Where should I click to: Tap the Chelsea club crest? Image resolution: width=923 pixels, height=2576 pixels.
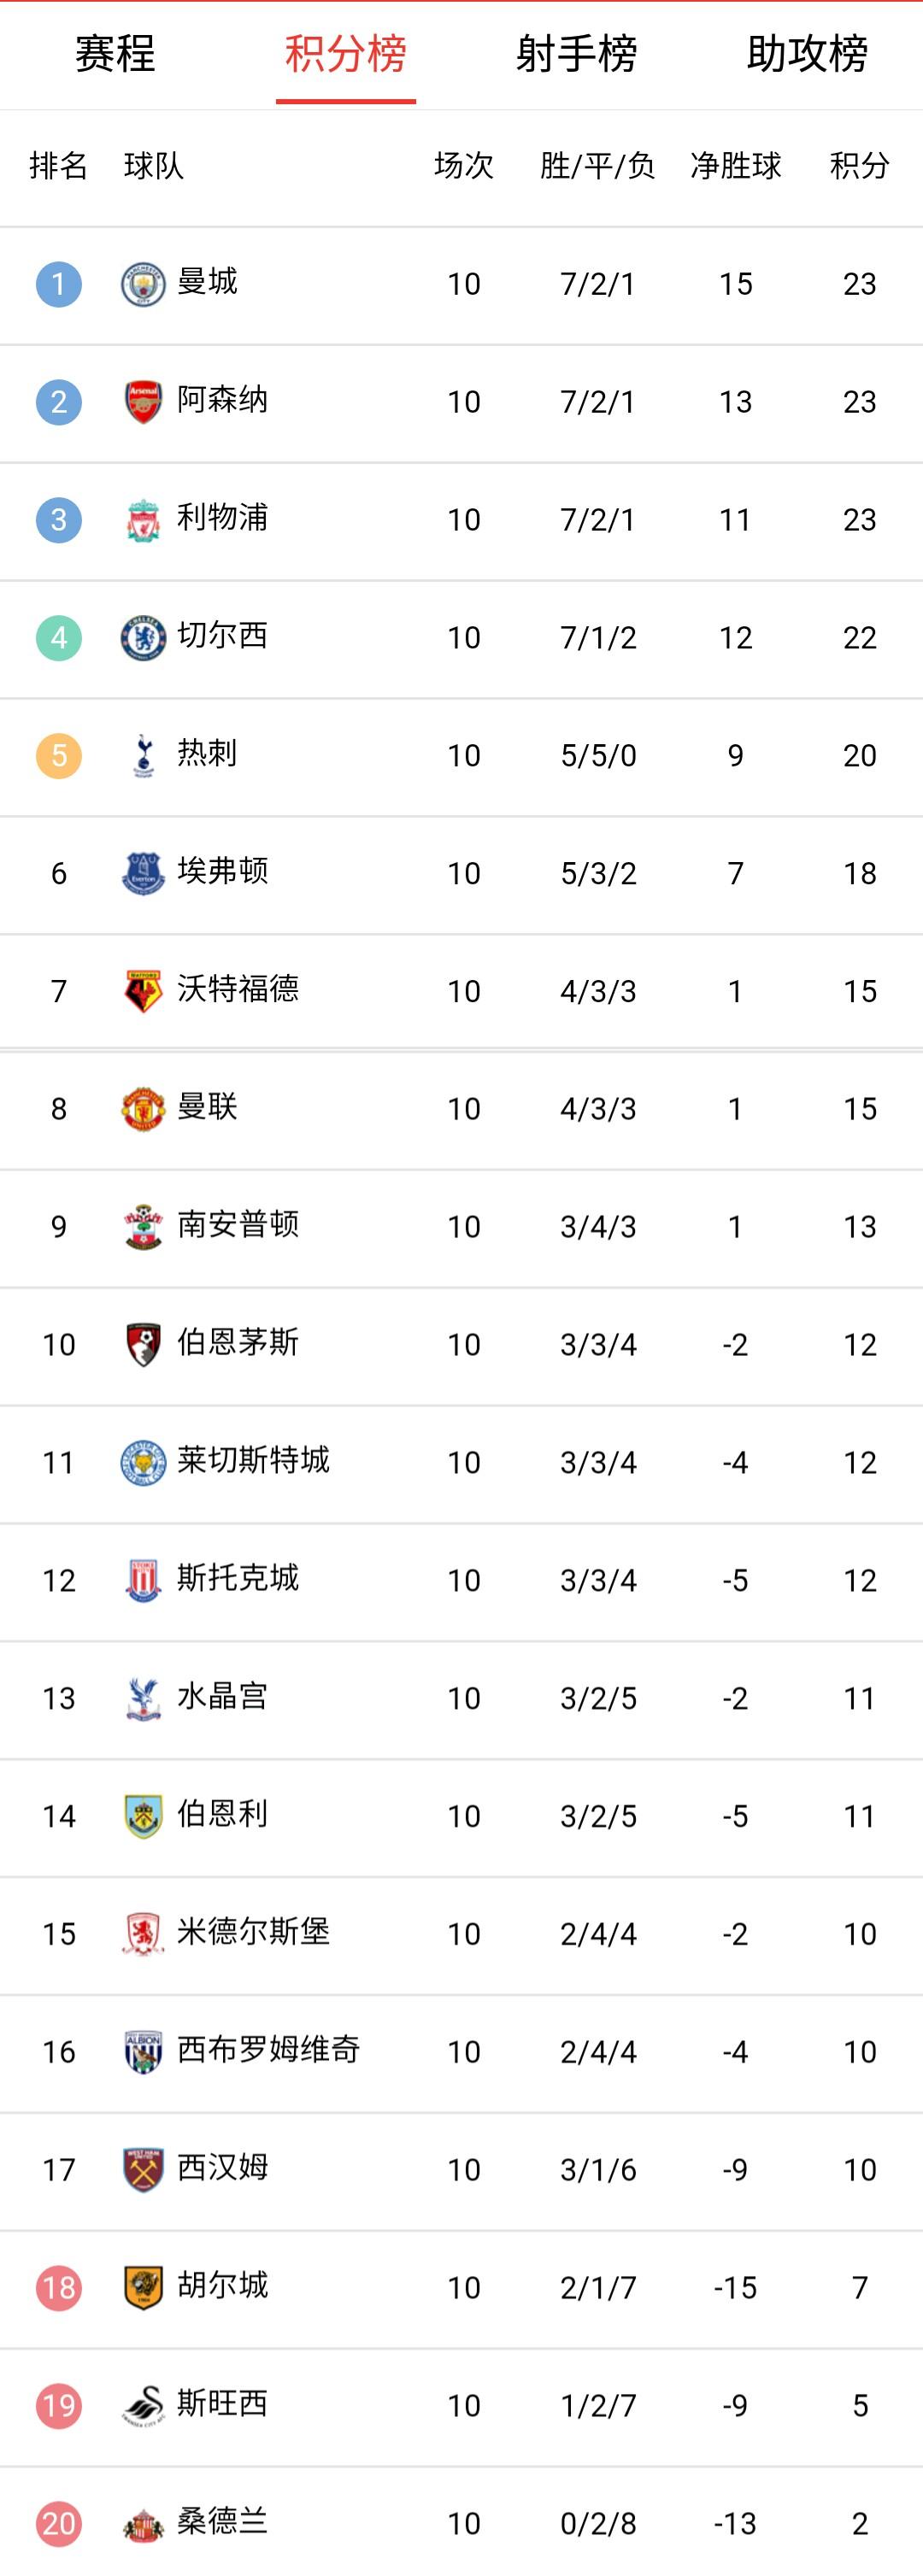(143, 638)
